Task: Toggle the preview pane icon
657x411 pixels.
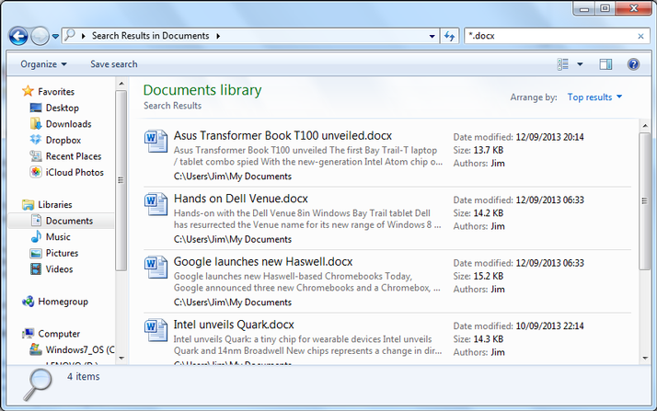Action: click(605, 64)
